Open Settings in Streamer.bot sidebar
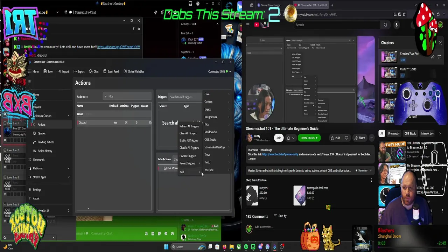Image resolution: width=448 pixels, height=252 pixels. coord(37,190)
